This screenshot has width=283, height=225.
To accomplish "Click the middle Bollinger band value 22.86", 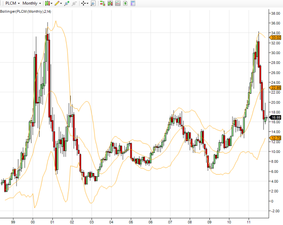I will point(275,88).
